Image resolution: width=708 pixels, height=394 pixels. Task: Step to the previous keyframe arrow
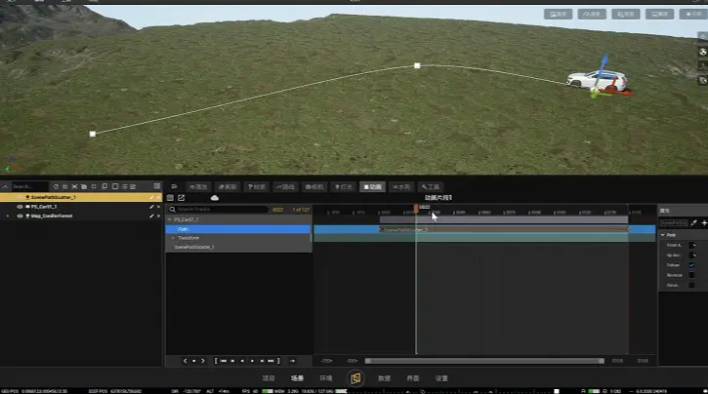point(186,361)
